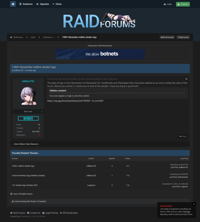Viewport: 200px width, 222px height.
Task: Click the printer icon for printable version
Action: [x=11, y=194]
